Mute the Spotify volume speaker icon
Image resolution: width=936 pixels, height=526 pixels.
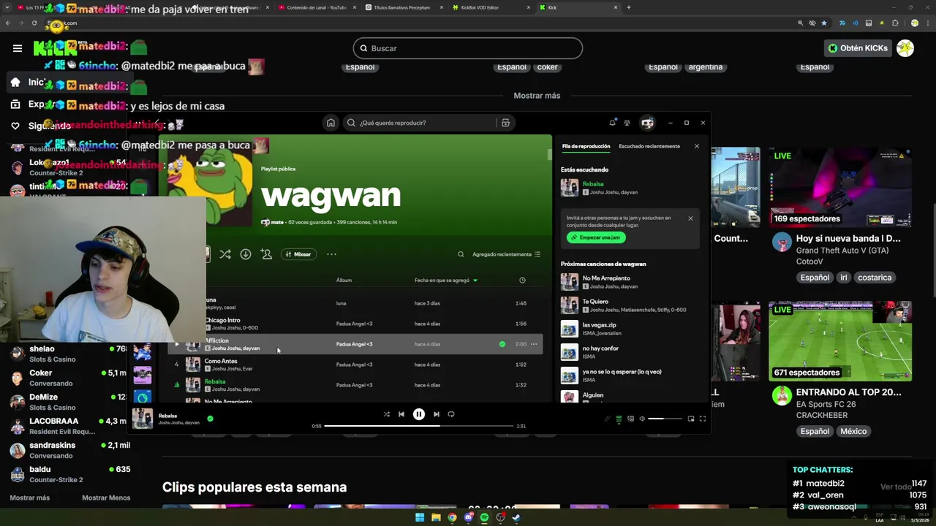coord(642,419)
